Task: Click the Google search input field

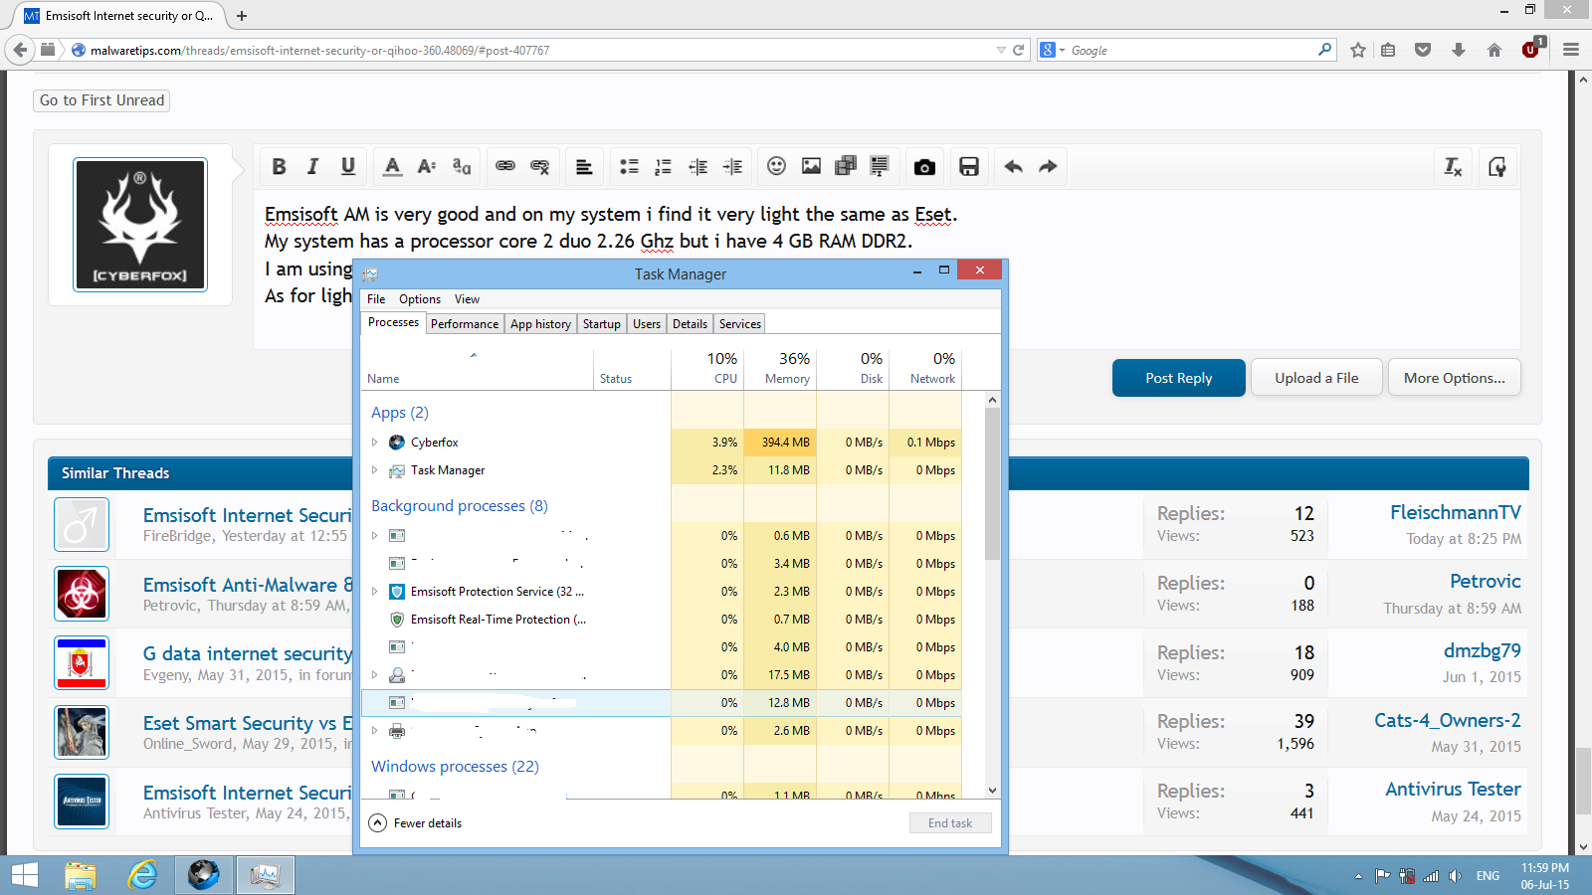Action: pos(1189,50)
